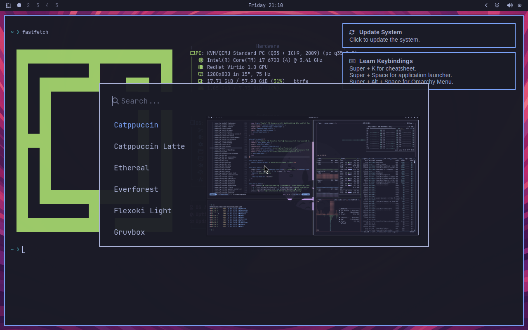Click the CPU/system icon in the top bar
The height and width of the screenshot is (330, 528).
[x=519, y=5]
